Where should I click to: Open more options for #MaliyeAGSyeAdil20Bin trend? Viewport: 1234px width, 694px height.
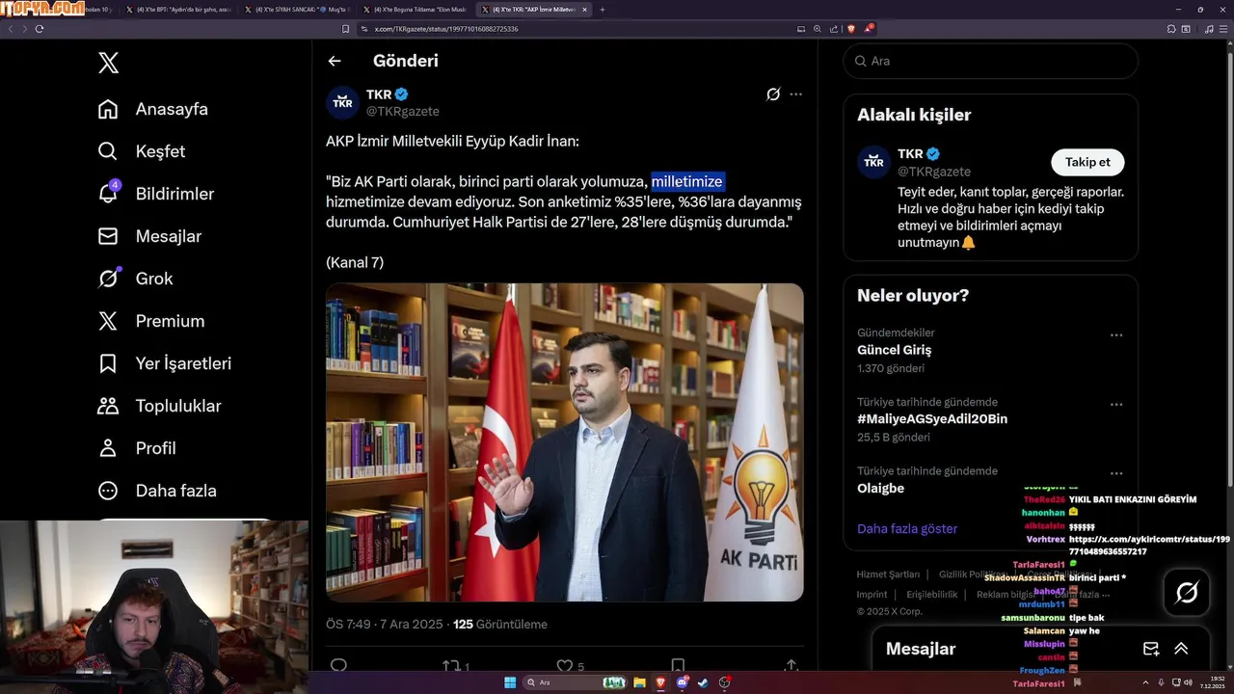click(1115, 405)
